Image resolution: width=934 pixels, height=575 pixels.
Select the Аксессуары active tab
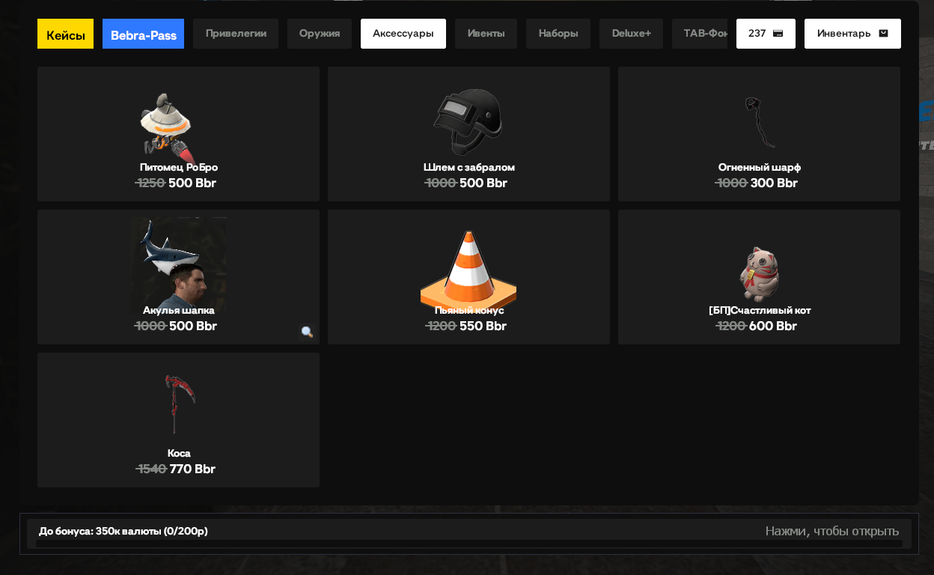pyautogui.click(x=403, y=34)
